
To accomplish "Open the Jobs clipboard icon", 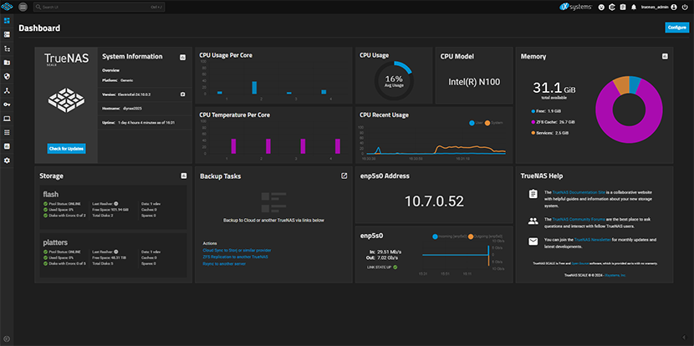I will point(623,7).
